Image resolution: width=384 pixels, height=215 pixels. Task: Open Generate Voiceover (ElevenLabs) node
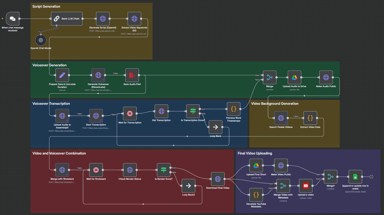coord(98,75)
